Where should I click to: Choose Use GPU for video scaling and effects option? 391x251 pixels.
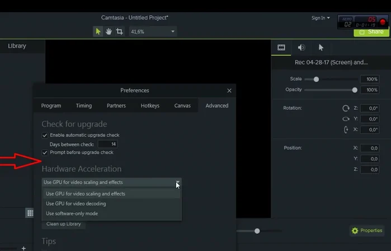point(111,194)
